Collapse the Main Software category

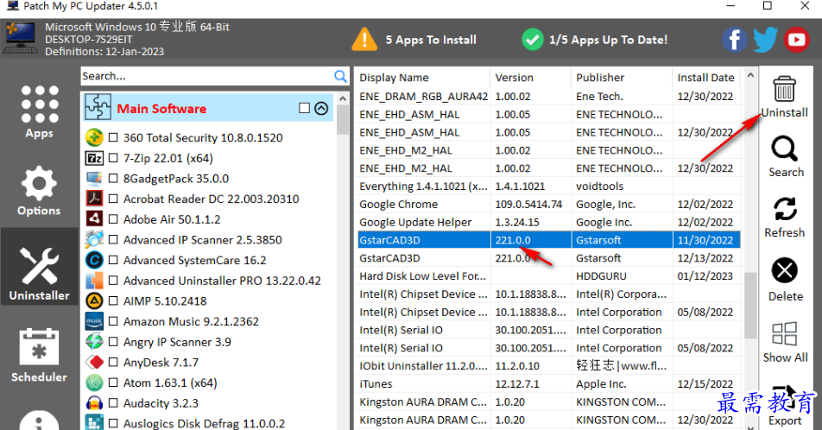coord(321,109)
